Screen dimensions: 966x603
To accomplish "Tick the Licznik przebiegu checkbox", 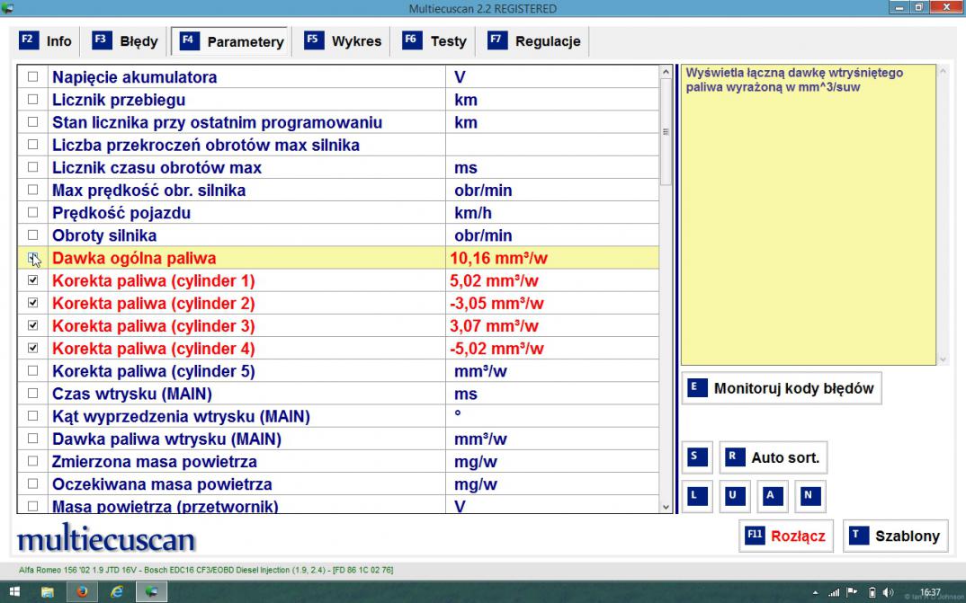I will coord(32,99).
